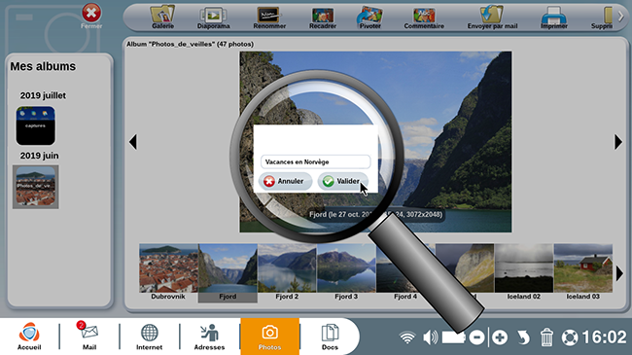Show next photo with right arrow
632x355 pixels.
click(x=617, y=142)
